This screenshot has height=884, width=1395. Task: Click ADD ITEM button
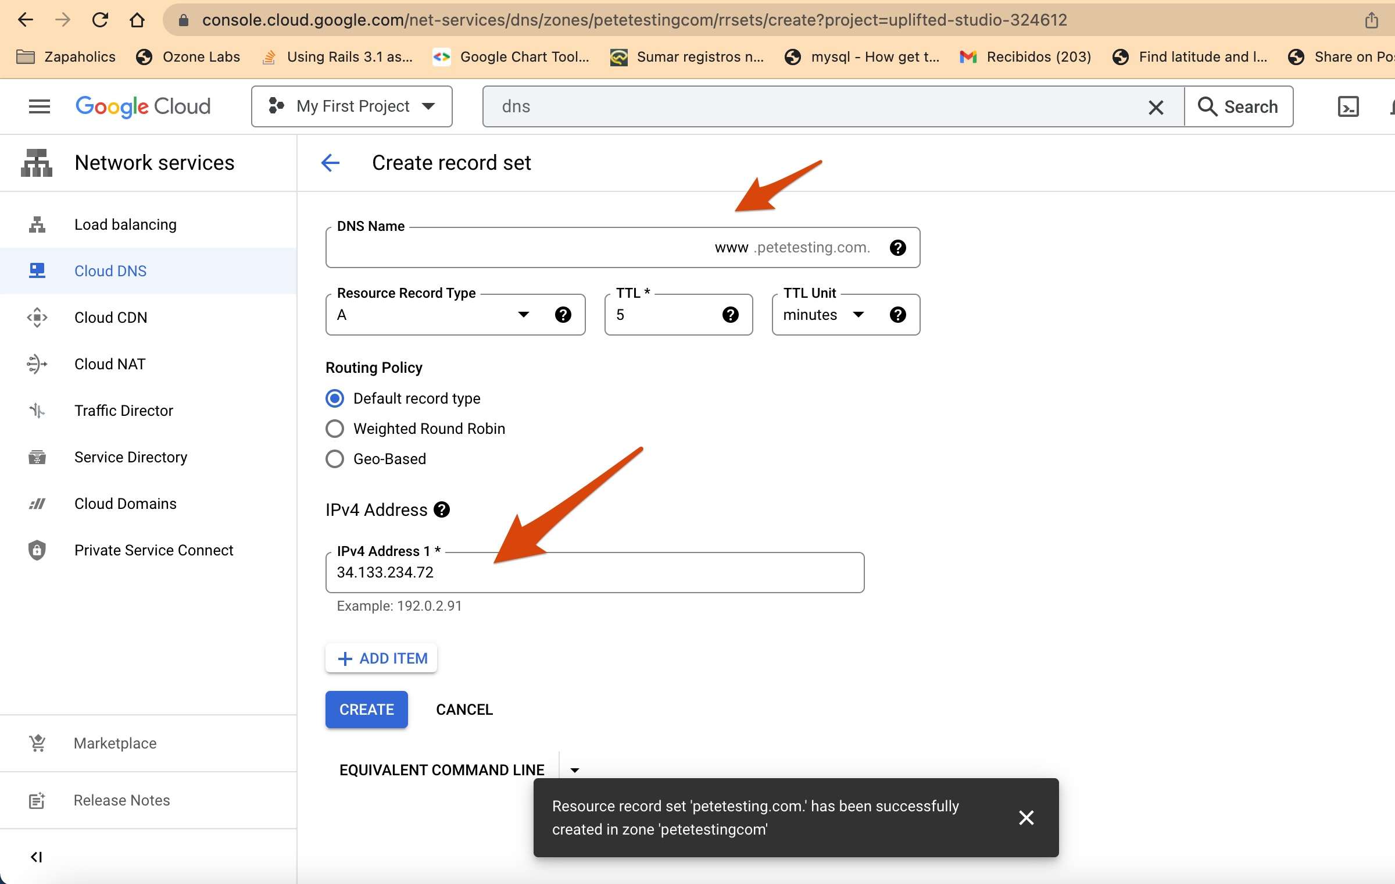tap(381, 658)
